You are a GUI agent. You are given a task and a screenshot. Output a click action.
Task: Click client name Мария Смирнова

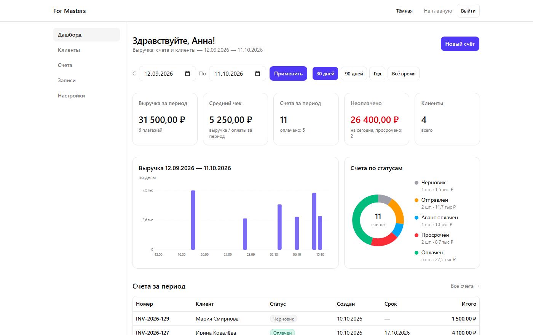click(217, 319)
